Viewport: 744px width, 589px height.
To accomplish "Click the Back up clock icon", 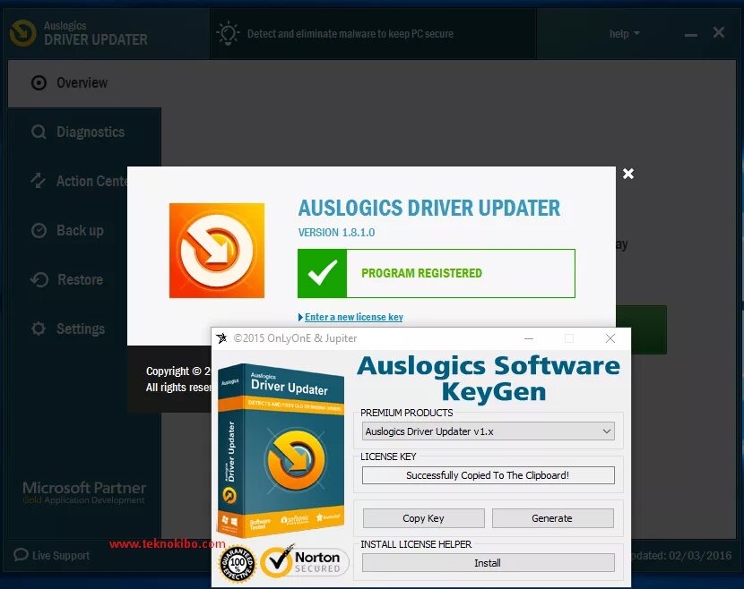I will click(x=39, y=230).
